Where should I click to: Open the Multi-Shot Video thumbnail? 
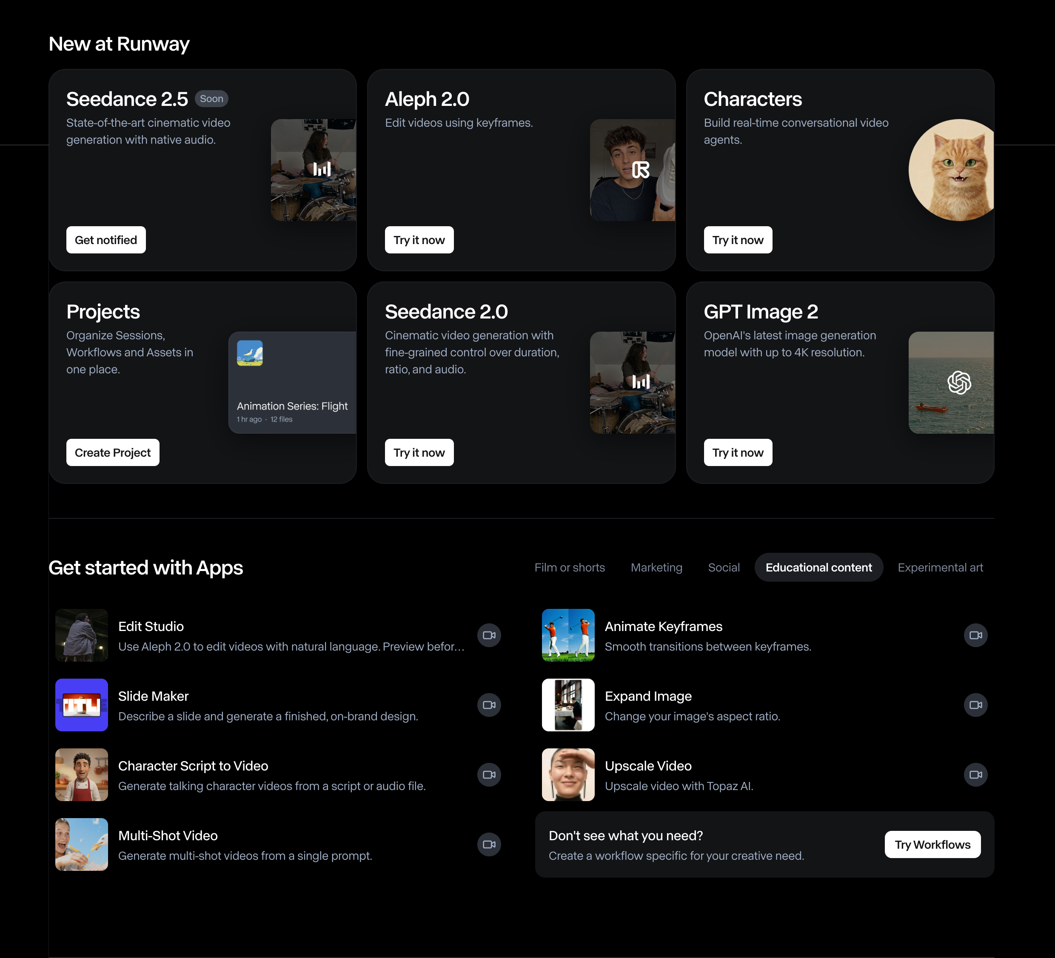point(82,844)
